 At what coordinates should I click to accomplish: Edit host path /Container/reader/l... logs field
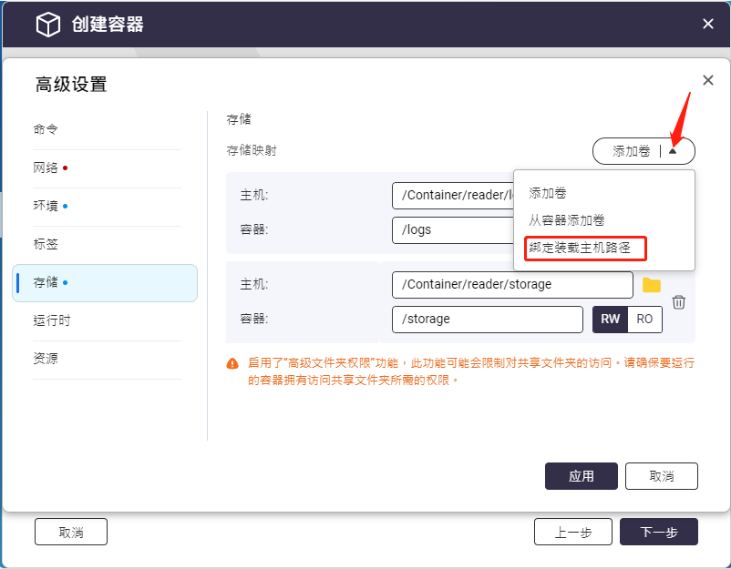[453, 195]
